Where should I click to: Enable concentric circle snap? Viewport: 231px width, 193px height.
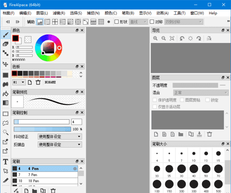click(x=78, y=22)
